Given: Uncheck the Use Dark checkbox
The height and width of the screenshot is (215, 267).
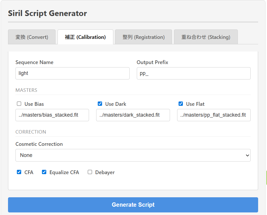Looking at the screenshot, I should point(100,104).
